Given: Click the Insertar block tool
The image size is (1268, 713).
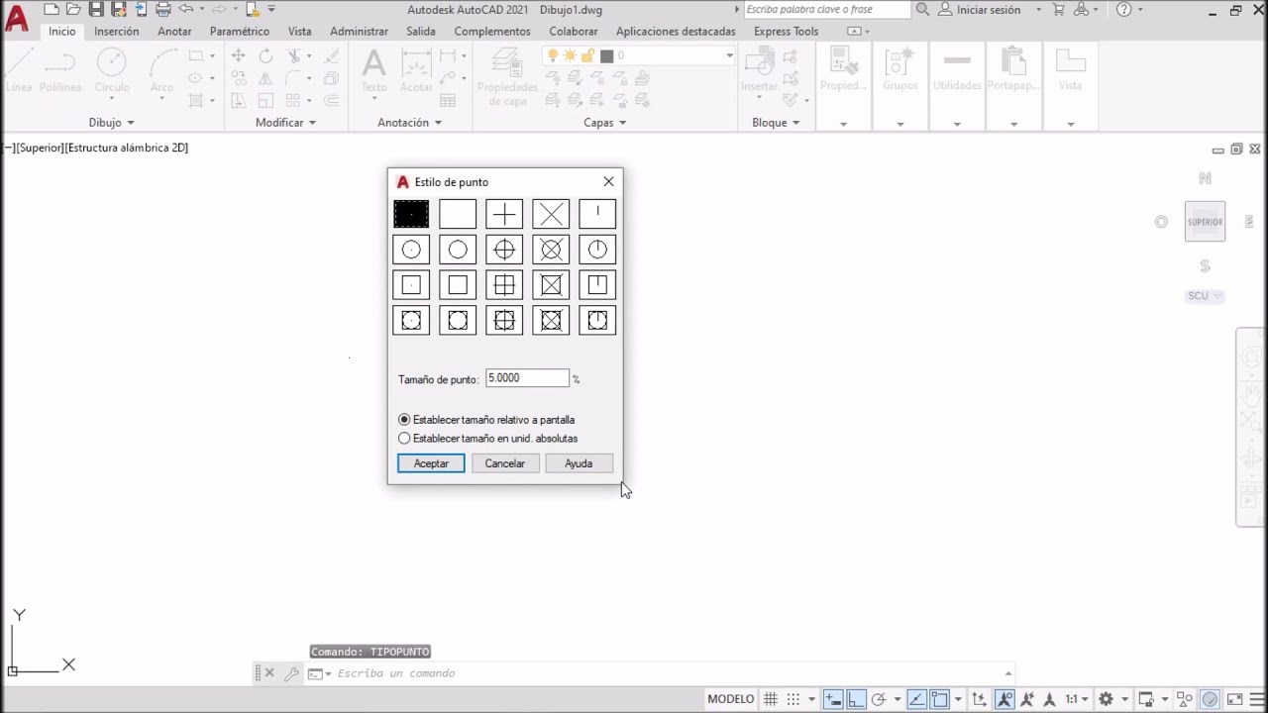Looking at the screenshot, I should (x=760, y=71).
